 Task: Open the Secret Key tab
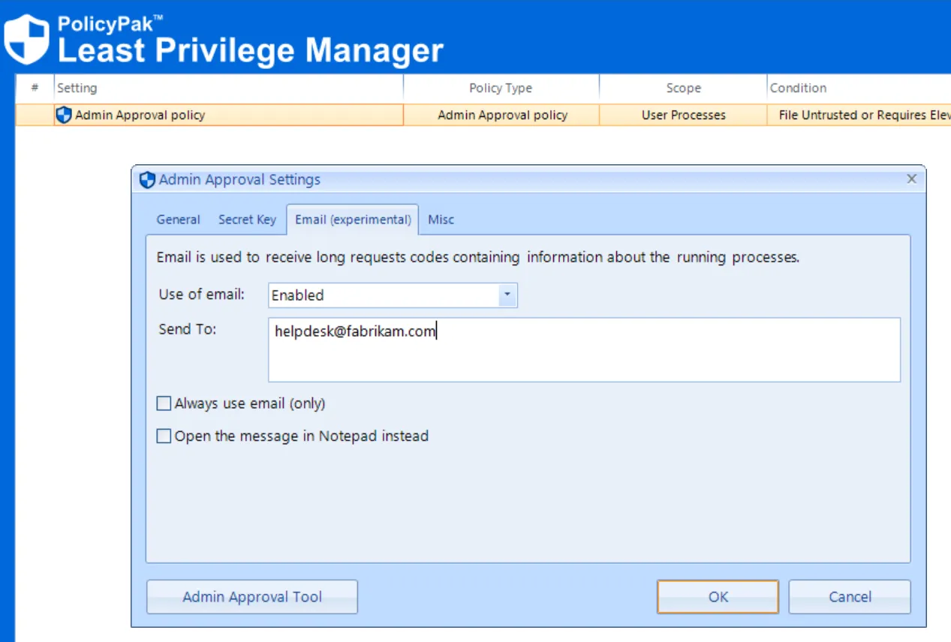pyautogui.click(x=247, y=220)
